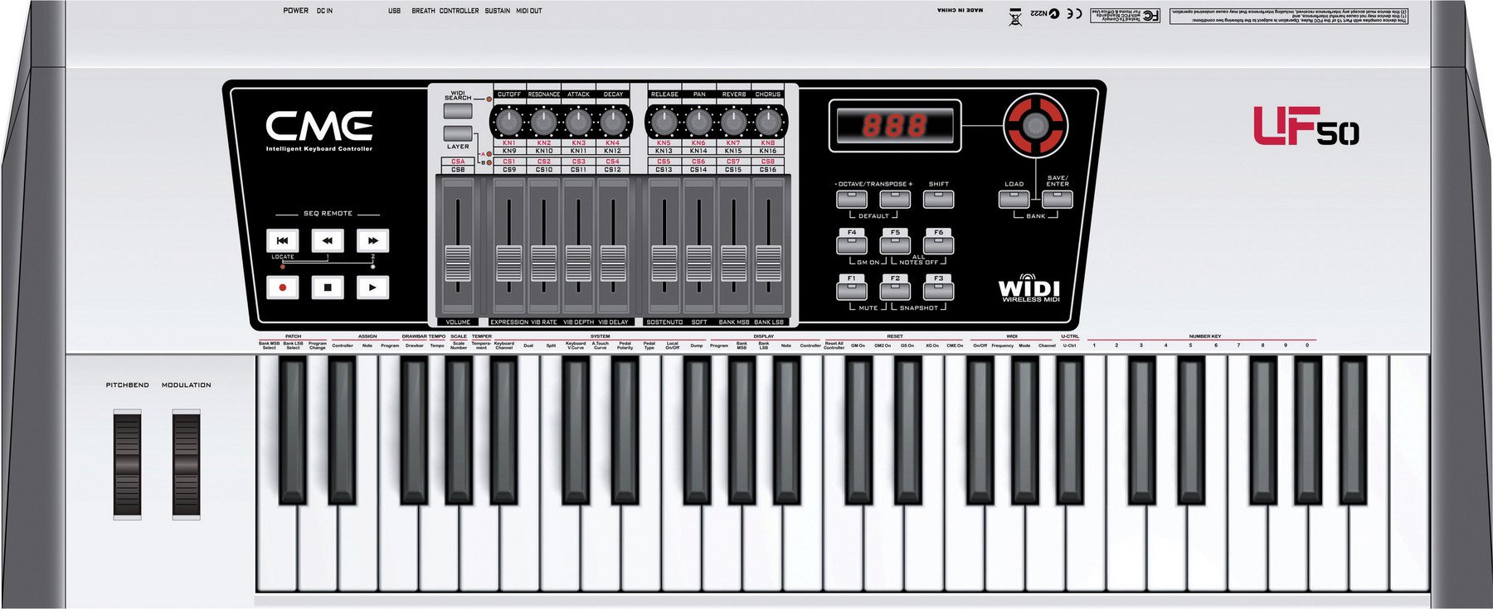Image resolution: width=1493 pixels, height=609 pixels.
Task: Click the ATTACK knob KN3
Action: [578, 123]
